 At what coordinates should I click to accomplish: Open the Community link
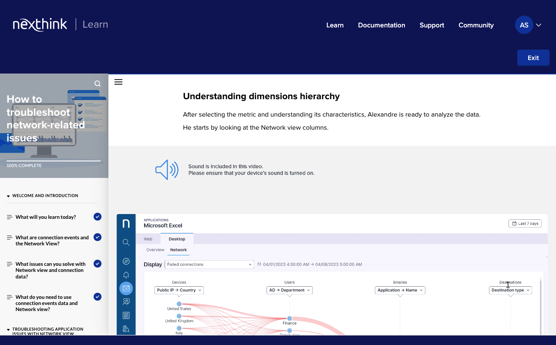coord(476,25)
